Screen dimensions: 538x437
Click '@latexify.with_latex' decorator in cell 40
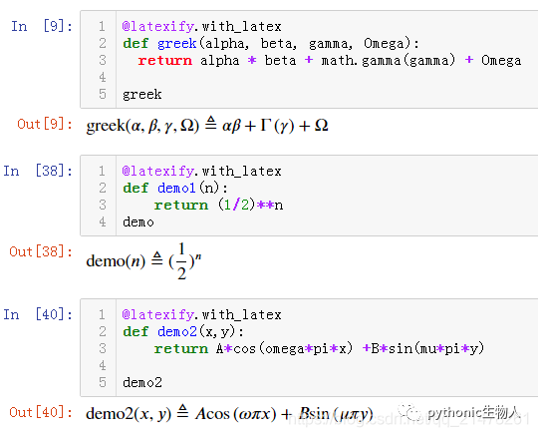click(x=201, y=314)
